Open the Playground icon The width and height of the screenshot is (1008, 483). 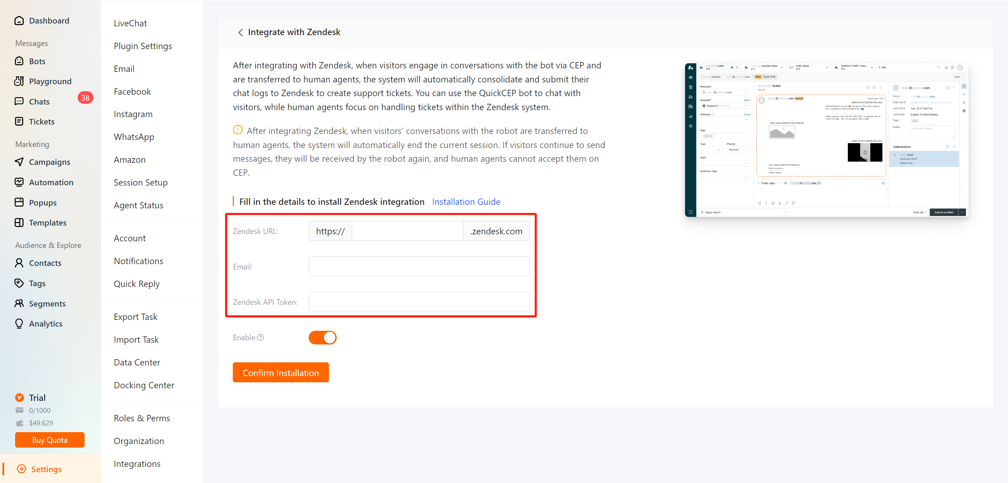[19, 81]
